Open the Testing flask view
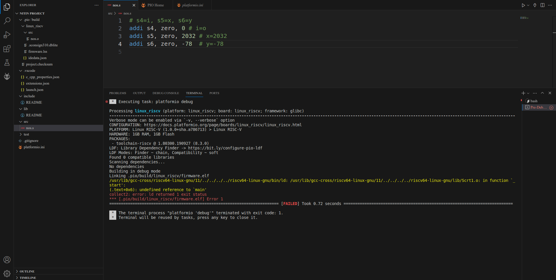This screenshot has height=280, width=556. tap(7, 63)
